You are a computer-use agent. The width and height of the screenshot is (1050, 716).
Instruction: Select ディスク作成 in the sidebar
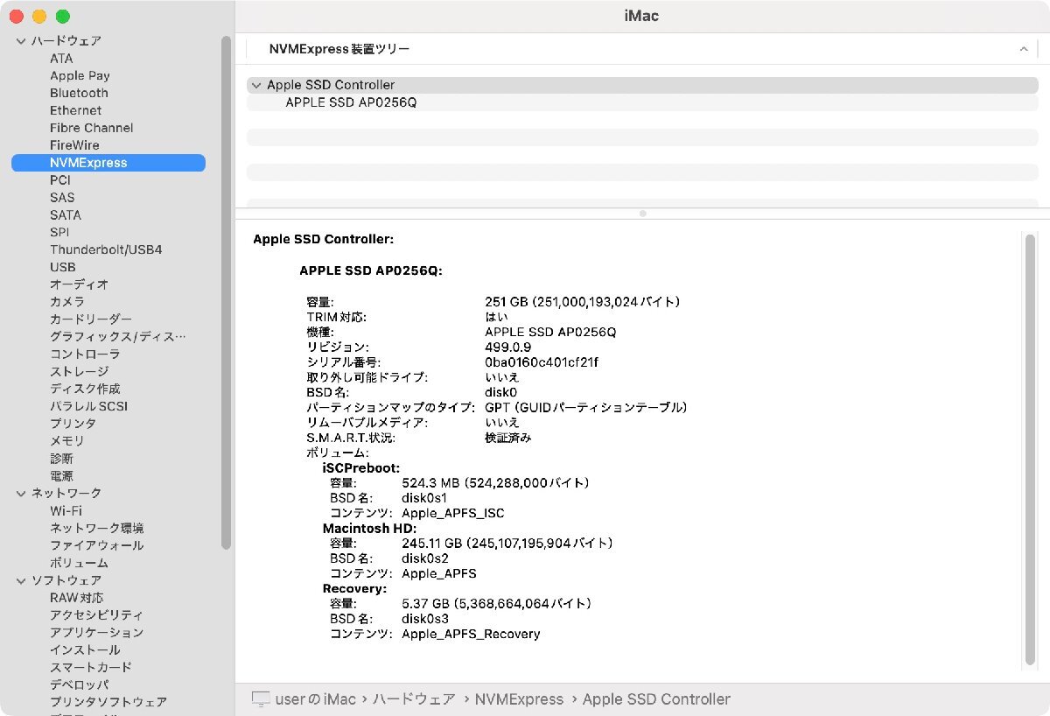85,389
